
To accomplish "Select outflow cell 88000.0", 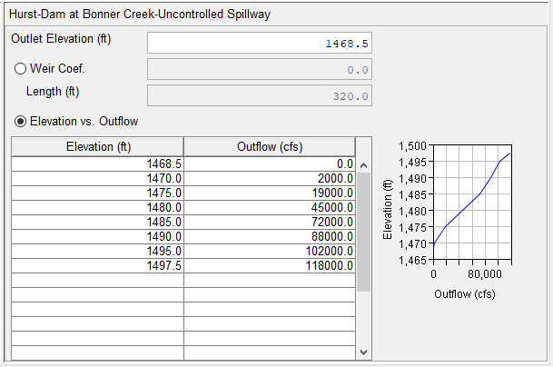I will 269,236.
